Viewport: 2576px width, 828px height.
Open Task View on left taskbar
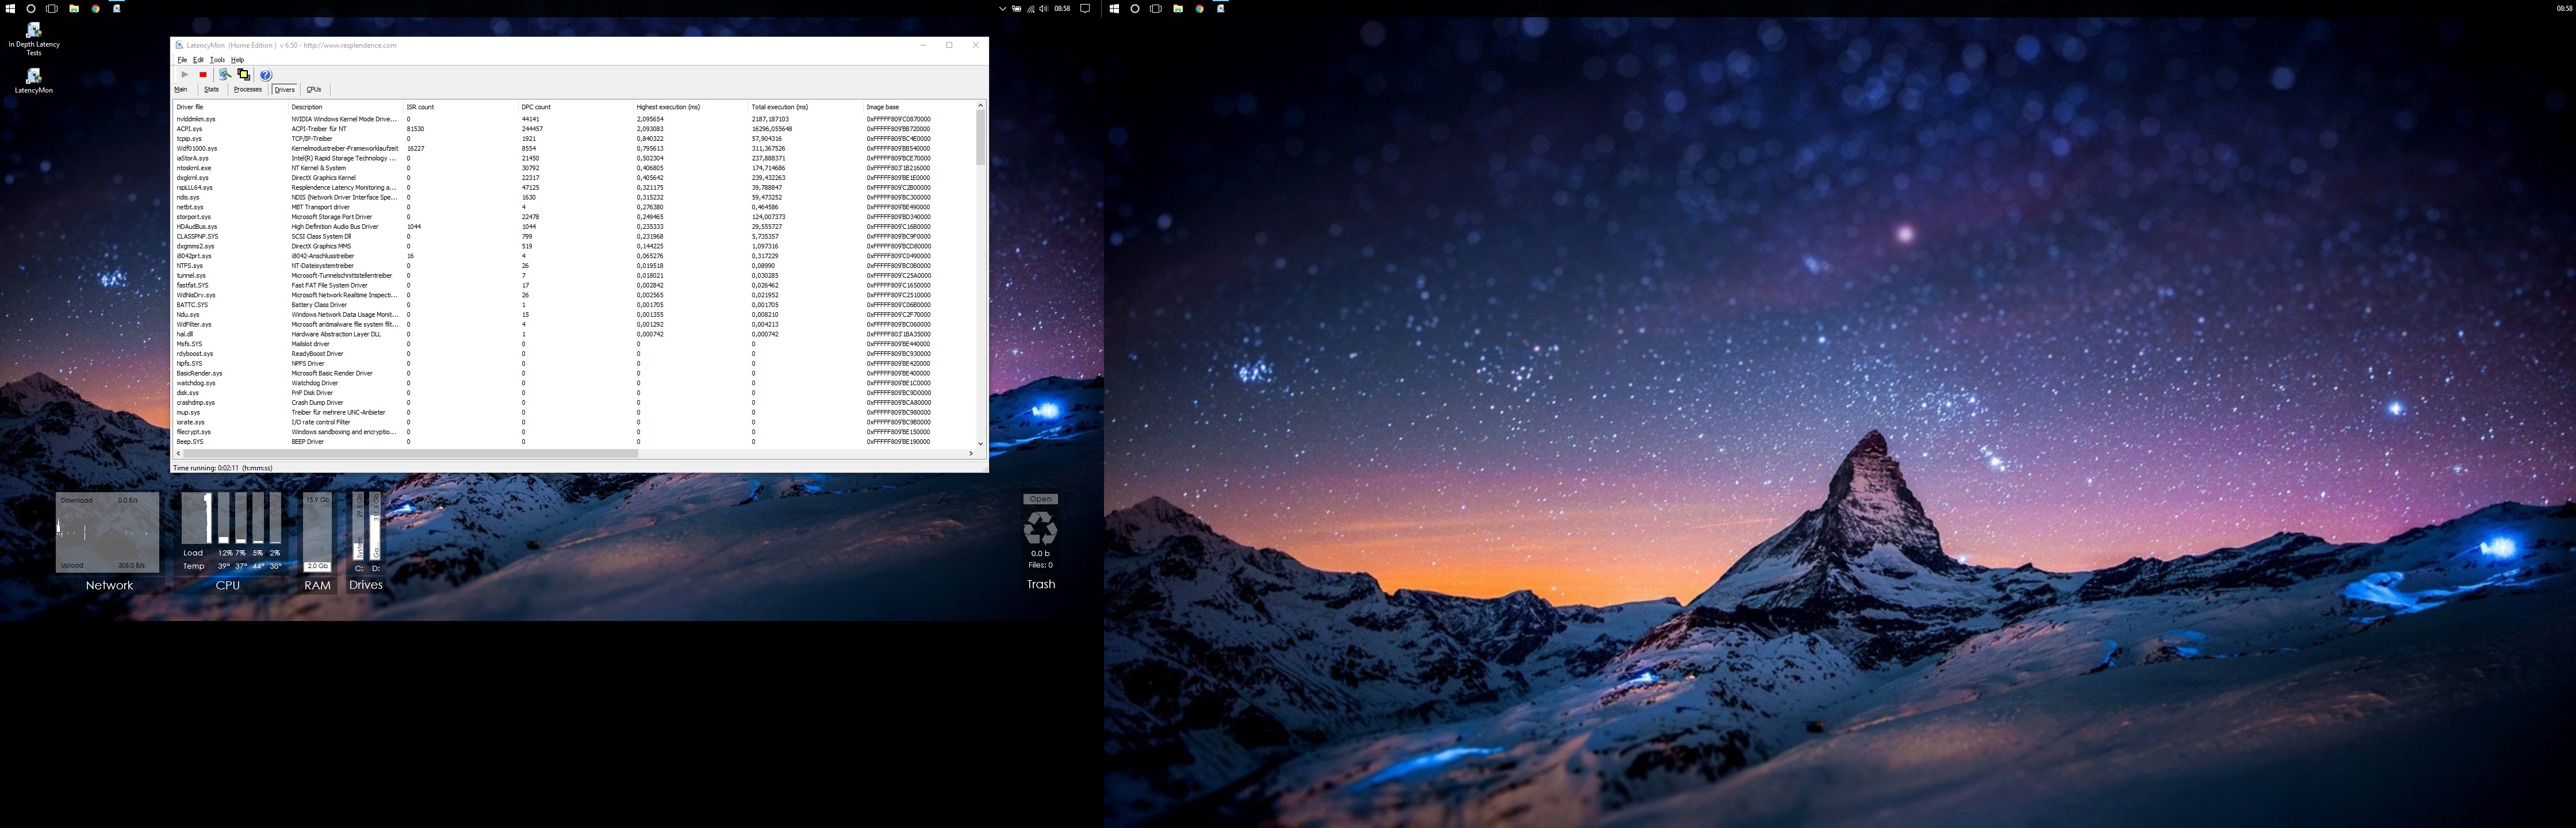52,8
